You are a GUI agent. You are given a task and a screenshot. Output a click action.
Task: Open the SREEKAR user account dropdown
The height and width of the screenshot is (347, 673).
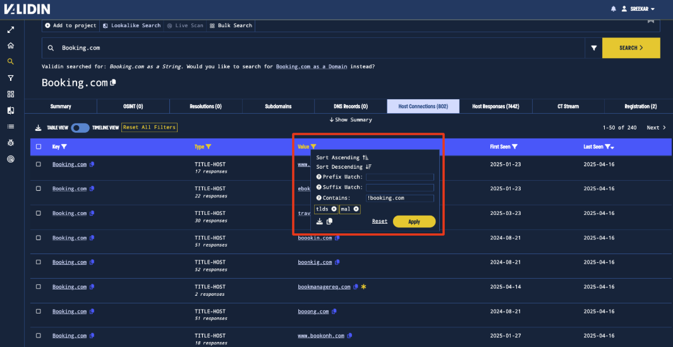tap(638, 9)
